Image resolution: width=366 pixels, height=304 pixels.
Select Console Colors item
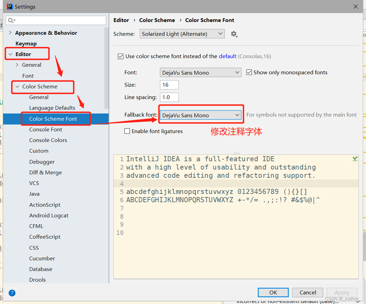tap(48, 140)
